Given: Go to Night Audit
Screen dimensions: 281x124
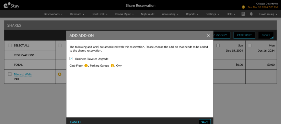Looking at the screenshot, I should pos(148,14).
